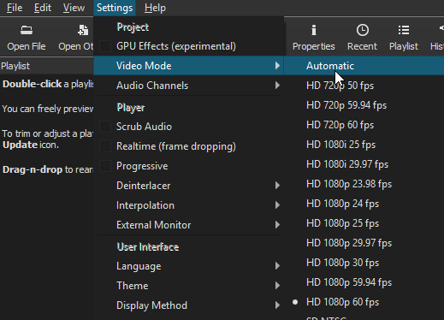Click the Open File folder icon

tap(27, 30)
